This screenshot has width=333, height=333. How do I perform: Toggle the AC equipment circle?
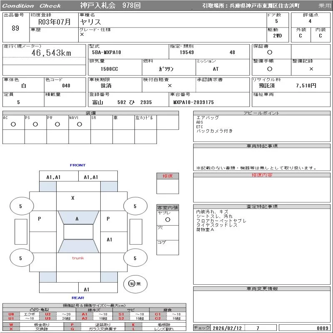13,124
